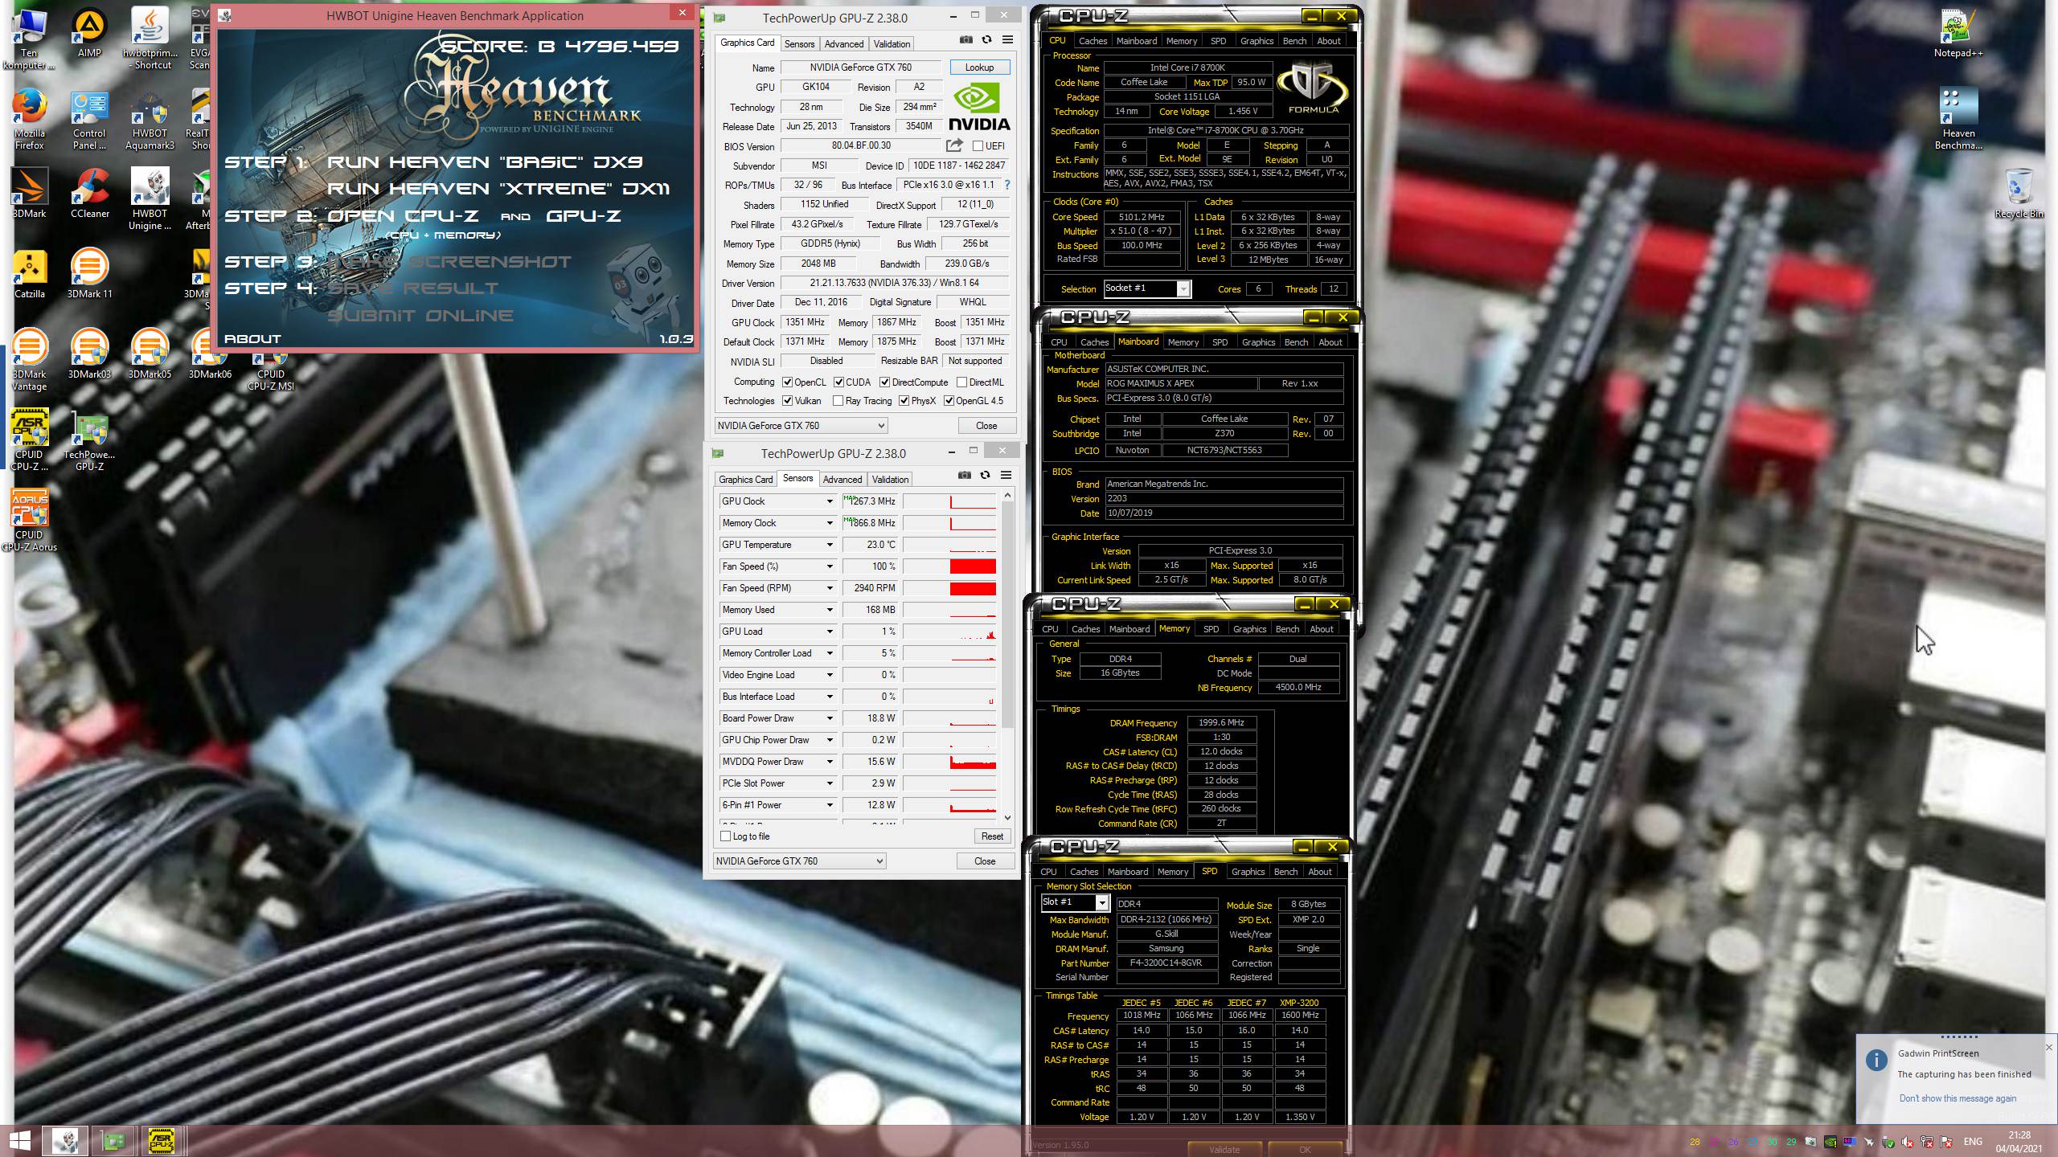Viewport: 2058px width, 1157px height.
Task: Open the Recycle Bin
Action: click(2019, 193)
